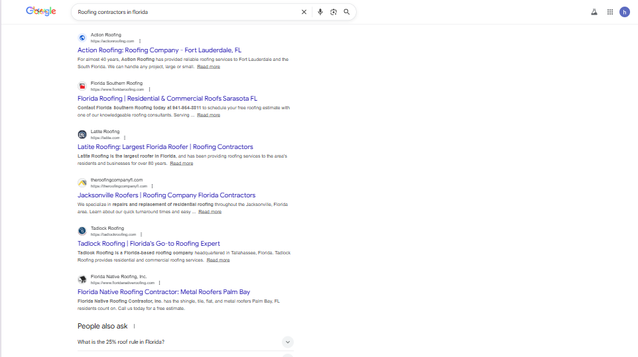Open more options for Tadlock Roofing result

point(141,234)
